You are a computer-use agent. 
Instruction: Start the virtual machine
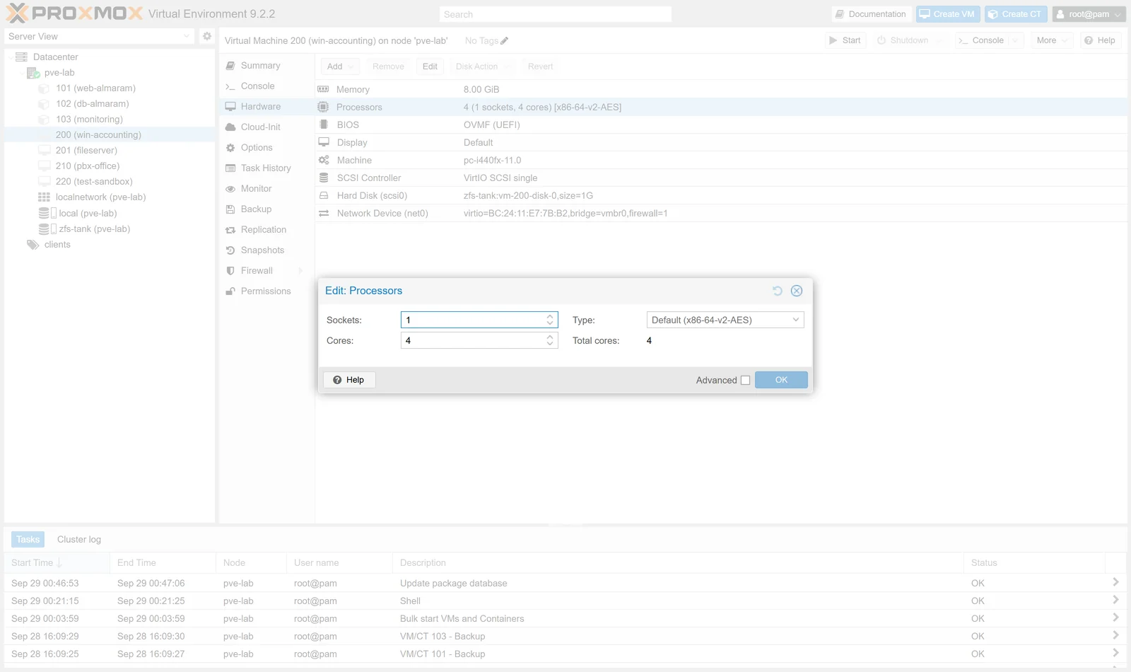coord(845,40)
